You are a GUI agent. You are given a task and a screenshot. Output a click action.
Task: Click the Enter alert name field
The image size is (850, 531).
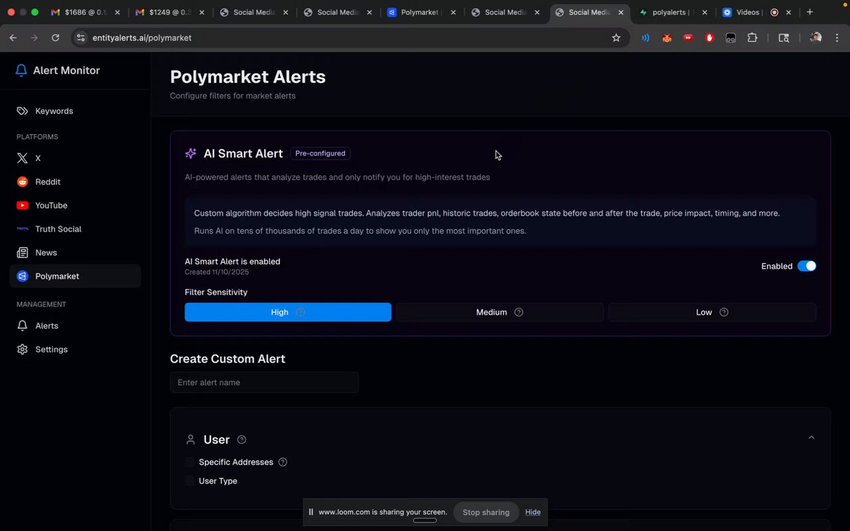(264, 382)
